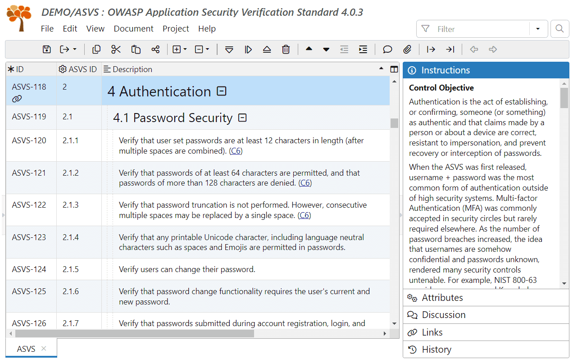Screen dimensions: 573x359
Task: Expand the Attributes panel
Action: click(x=486, y=298)
